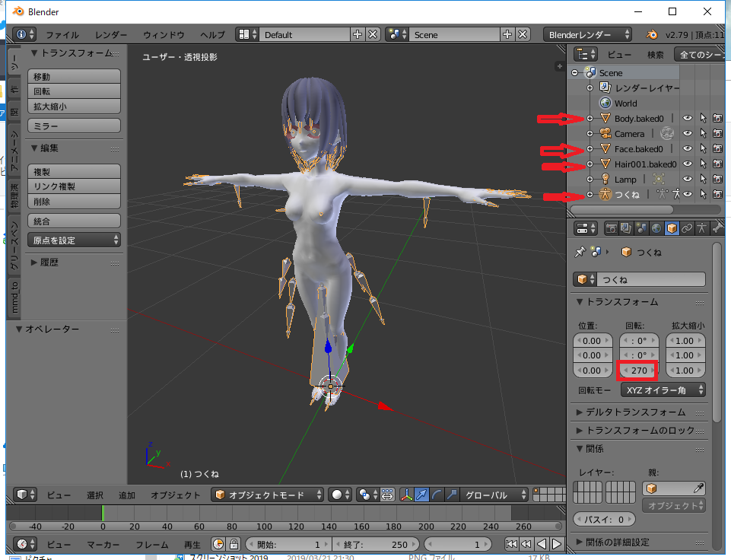Delete the Default screen layout with X button
The width and height of the screenshot is (731, 560).
(x=373, y=34)
